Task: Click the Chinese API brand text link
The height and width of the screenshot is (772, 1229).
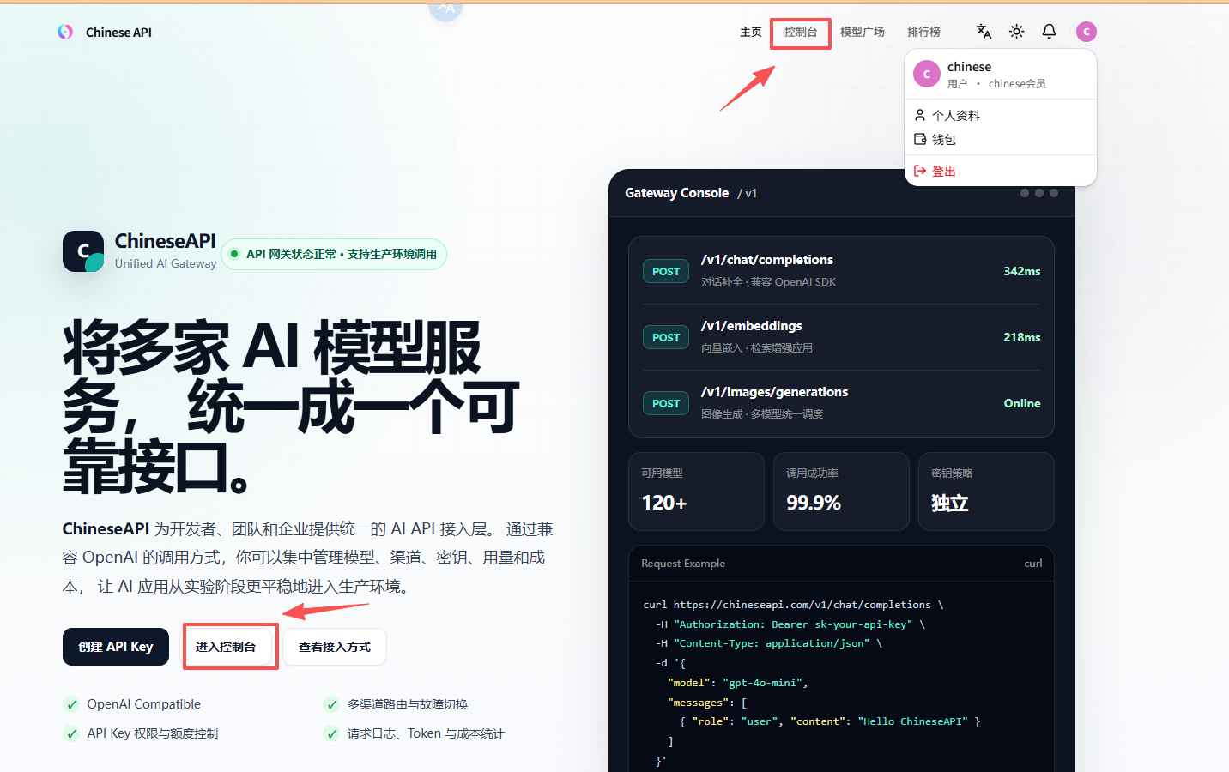Action: 118,33
